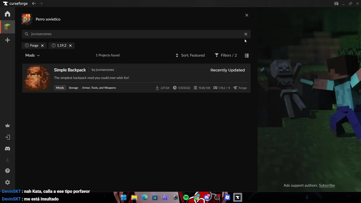Open the Simple Backpack title
This screenshot has width=361, height=203.
pyautogui.click(x=70, y=70)
